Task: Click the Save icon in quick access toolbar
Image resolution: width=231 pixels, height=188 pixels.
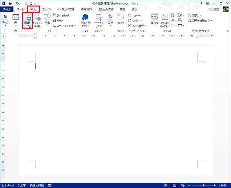Action: 10,3
